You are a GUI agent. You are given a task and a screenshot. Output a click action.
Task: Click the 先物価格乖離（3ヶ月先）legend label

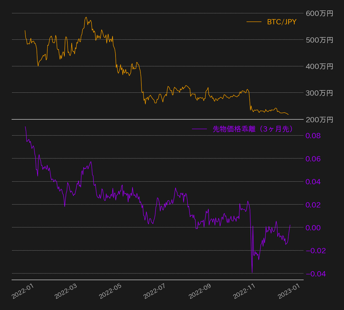point(253,129)
